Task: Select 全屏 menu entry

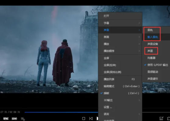Action: (x=120, y=58)
